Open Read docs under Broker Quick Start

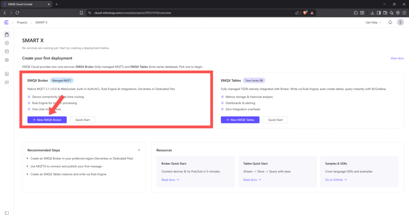coord(170,180)
